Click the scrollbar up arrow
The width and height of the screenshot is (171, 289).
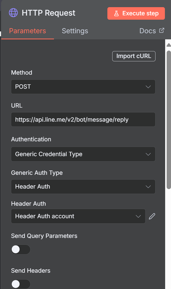pos(168,45)
